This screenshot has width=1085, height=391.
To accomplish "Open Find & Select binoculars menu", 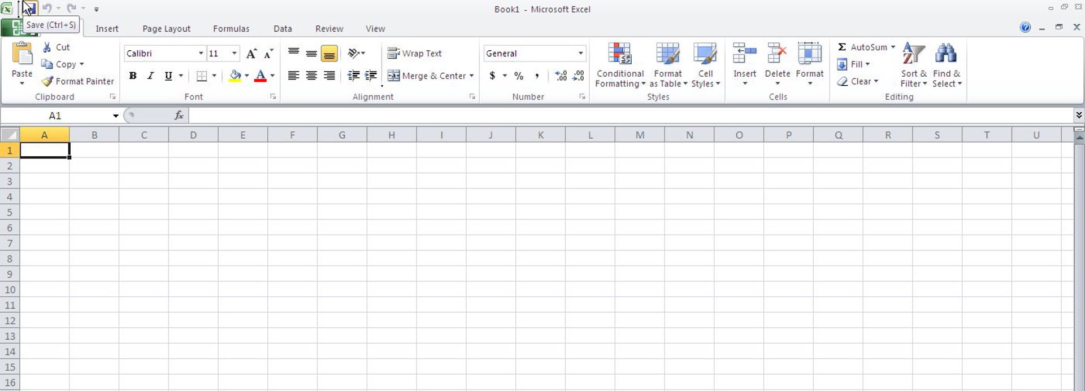I will click(947, 65).
